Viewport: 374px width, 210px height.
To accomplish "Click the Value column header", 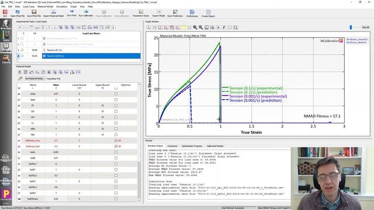I will coord(56,85).
